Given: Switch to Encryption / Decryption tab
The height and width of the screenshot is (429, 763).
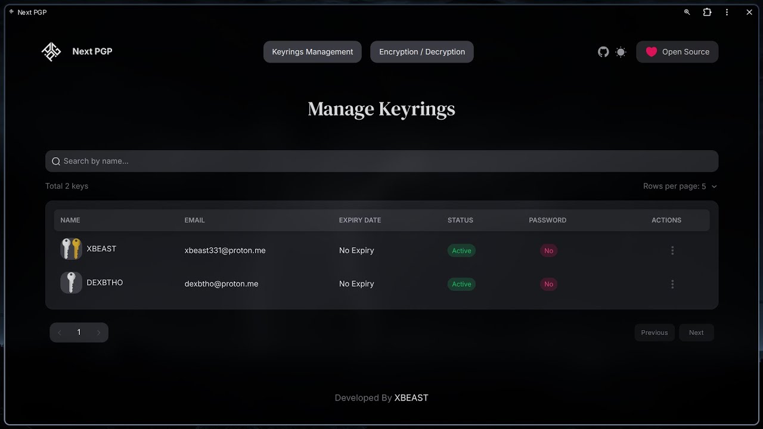Looking at the screenshot, I should [422, 52].
